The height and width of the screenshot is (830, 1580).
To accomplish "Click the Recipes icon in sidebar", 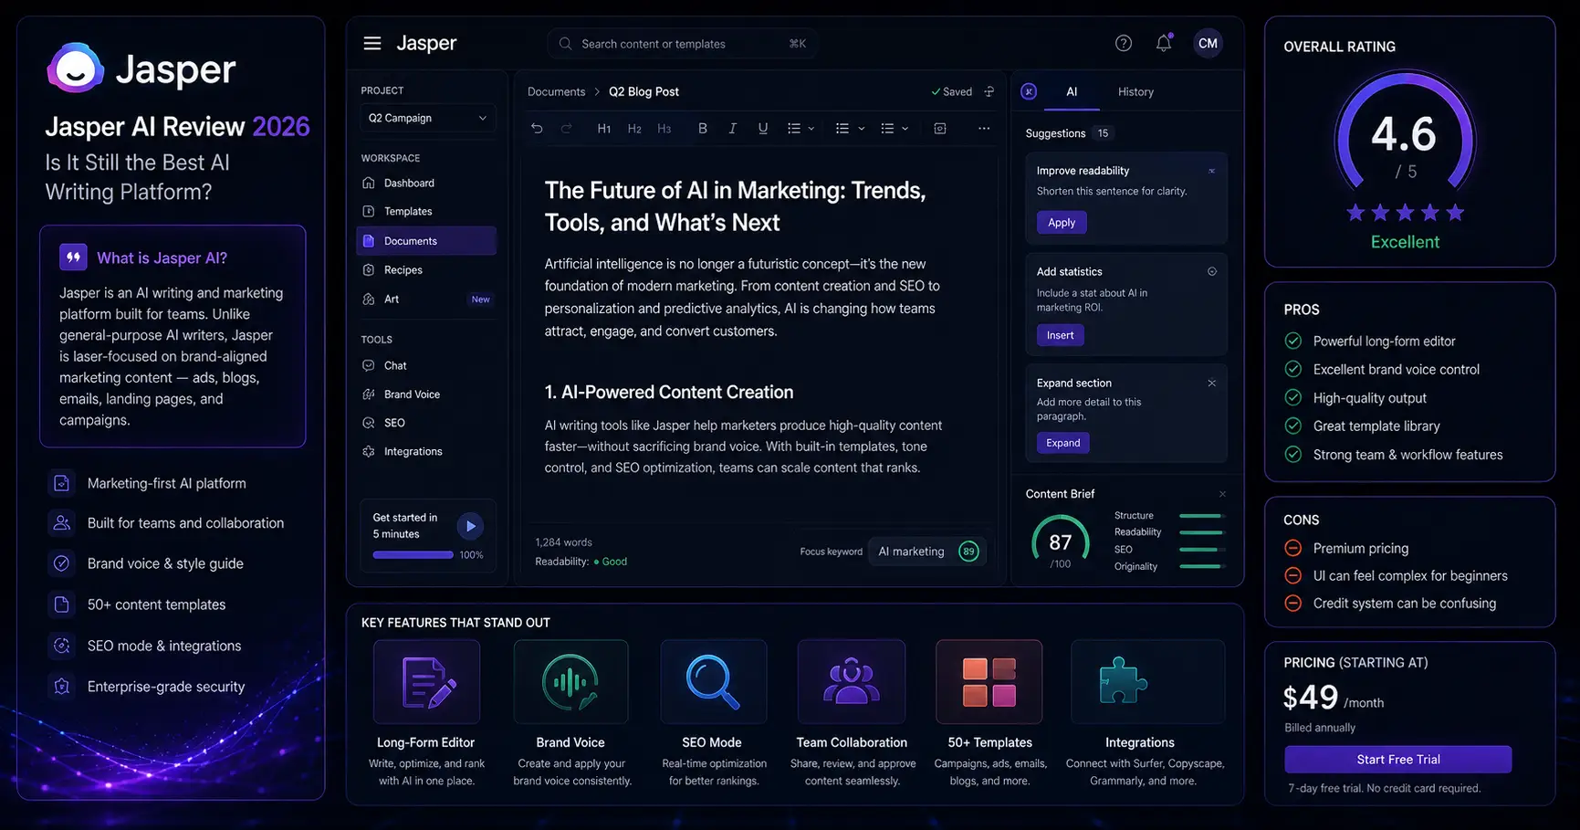I will [x=369, y=269].
